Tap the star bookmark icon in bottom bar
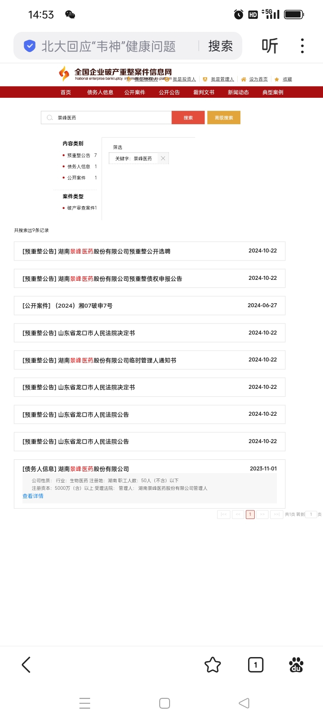The image size is (323, 723). [213, 665]
